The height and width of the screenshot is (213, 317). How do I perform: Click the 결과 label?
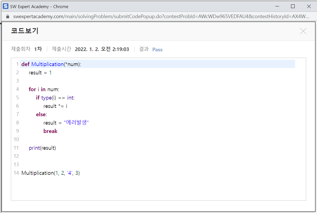[144, 49]
